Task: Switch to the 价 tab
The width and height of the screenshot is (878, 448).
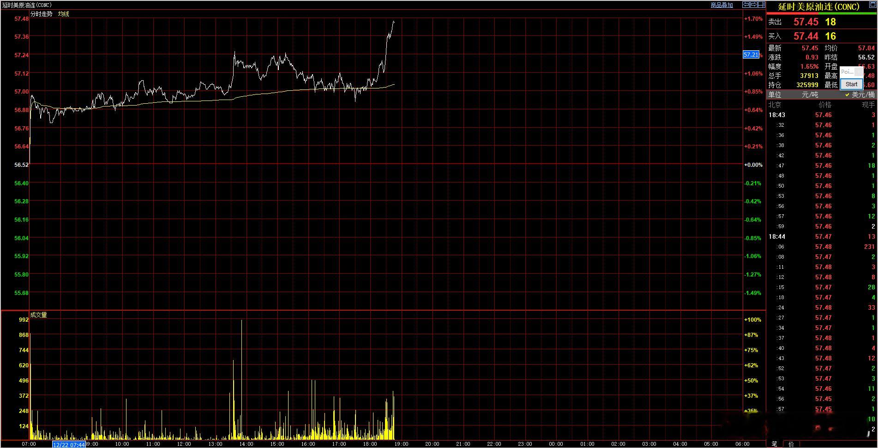Action: point(791,444)
